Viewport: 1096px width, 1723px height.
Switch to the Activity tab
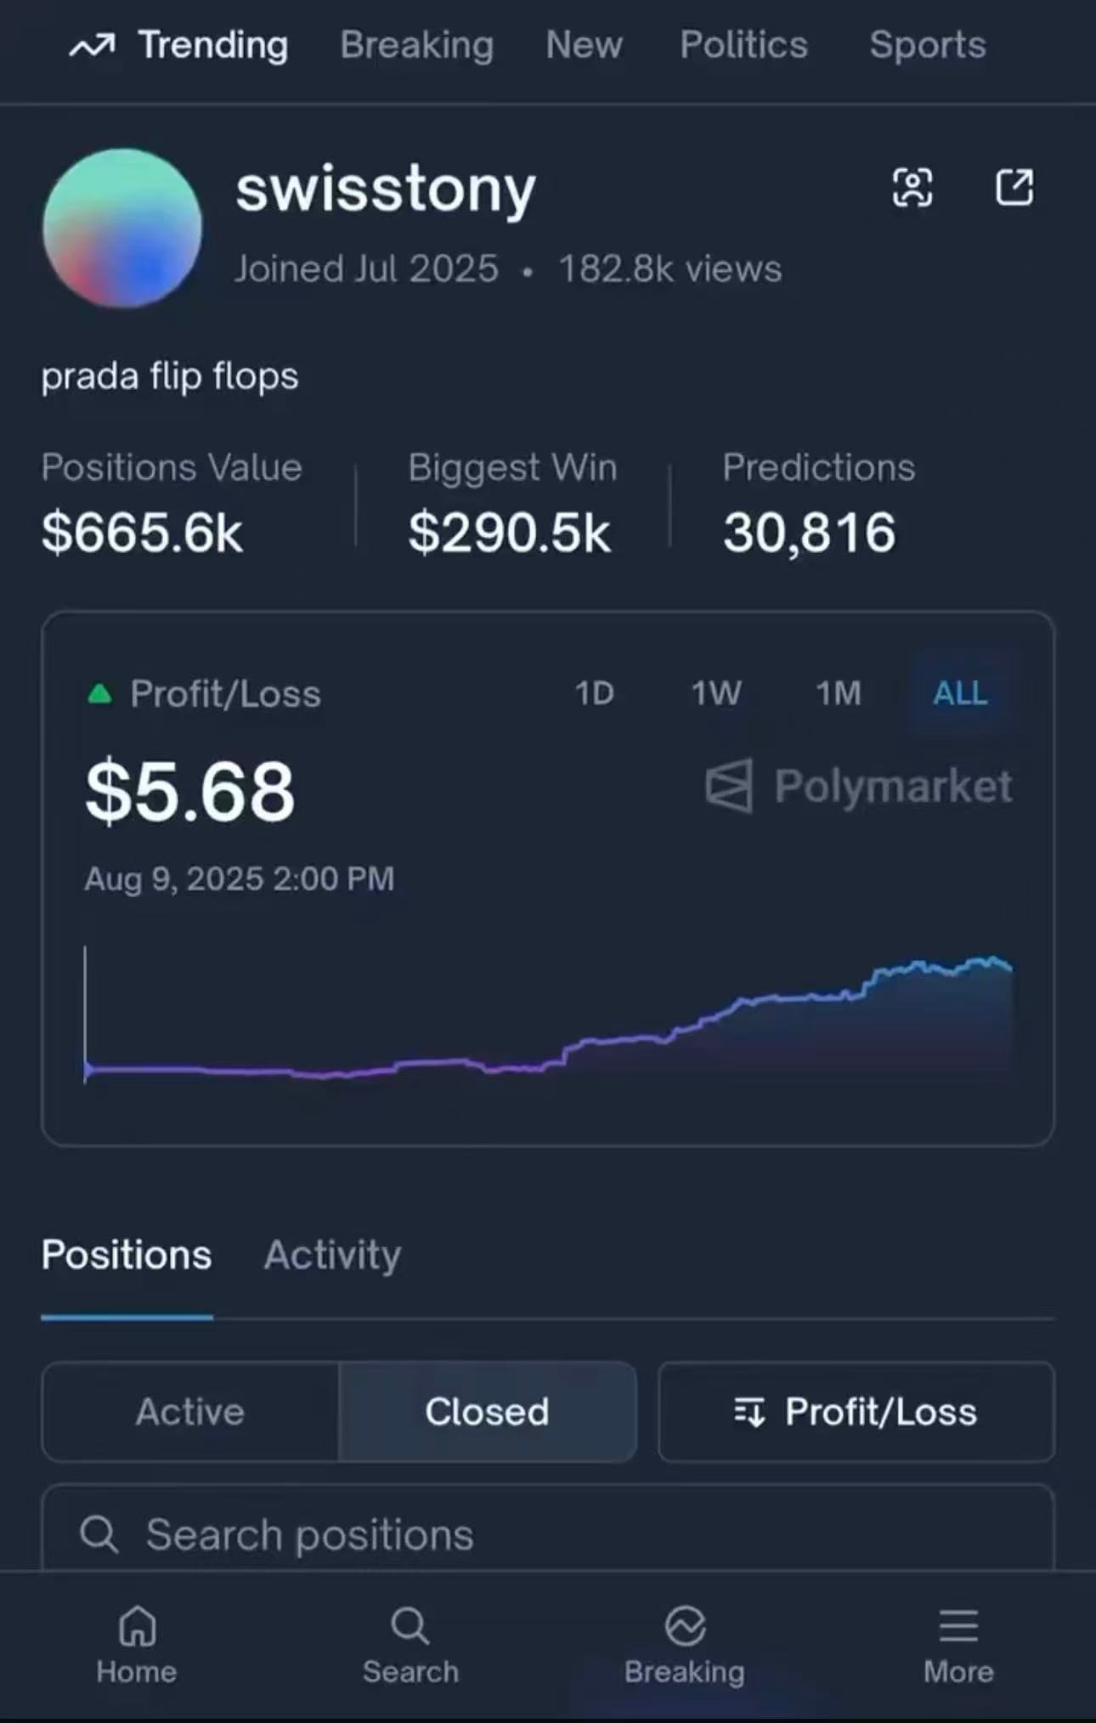pos(332,1255)
